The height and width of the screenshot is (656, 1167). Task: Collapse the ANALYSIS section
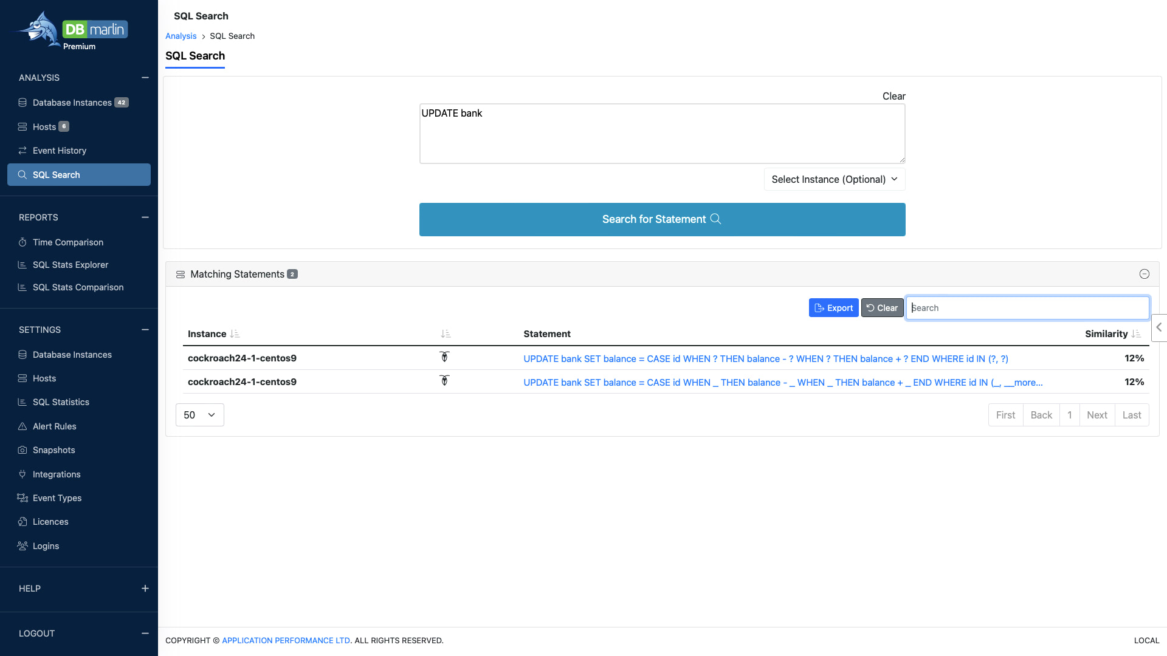point(145,78)
